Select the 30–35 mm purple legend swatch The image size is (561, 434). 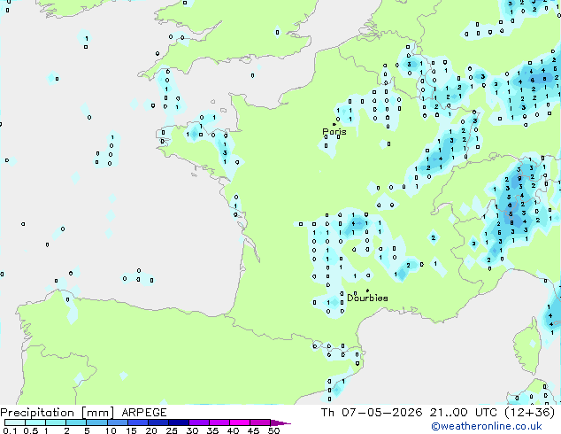[x=199, y=422]
